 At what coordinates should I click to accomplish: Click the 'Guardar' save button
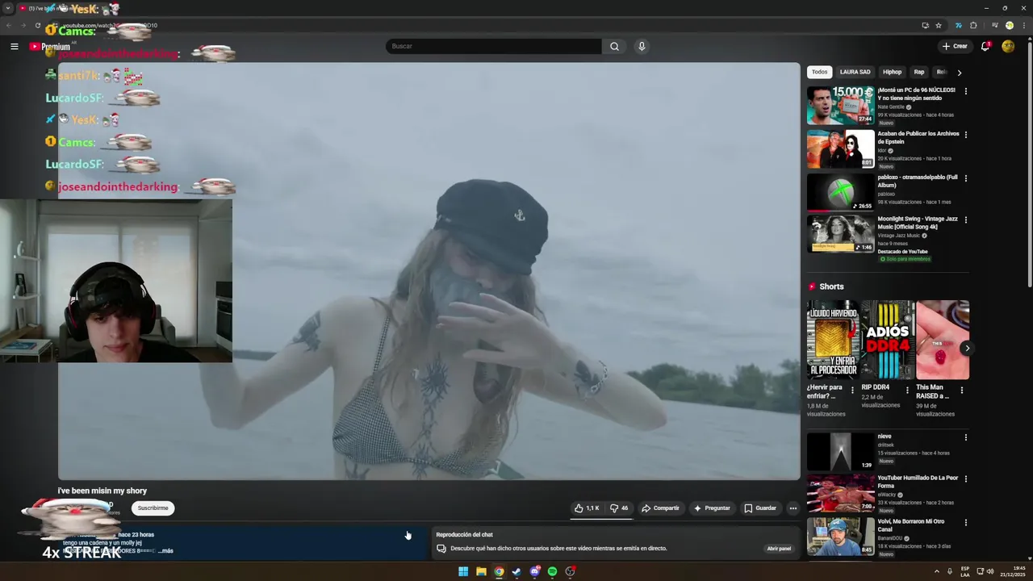point(760,508)
